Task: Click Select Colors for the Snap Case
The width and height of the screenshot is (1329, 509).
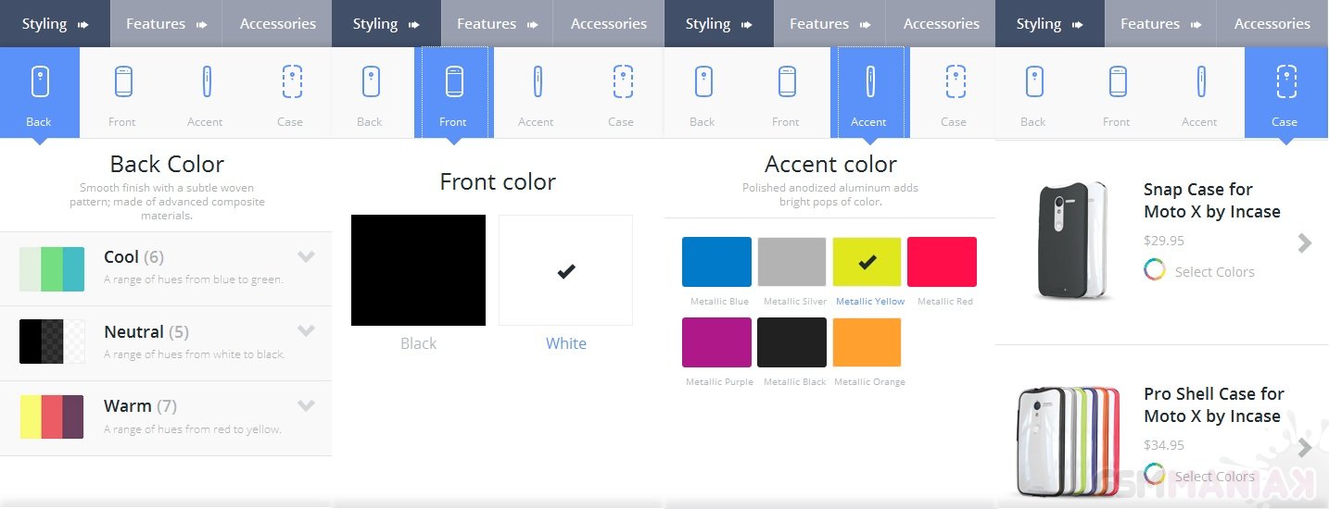Action: [x=1214, y=271]
